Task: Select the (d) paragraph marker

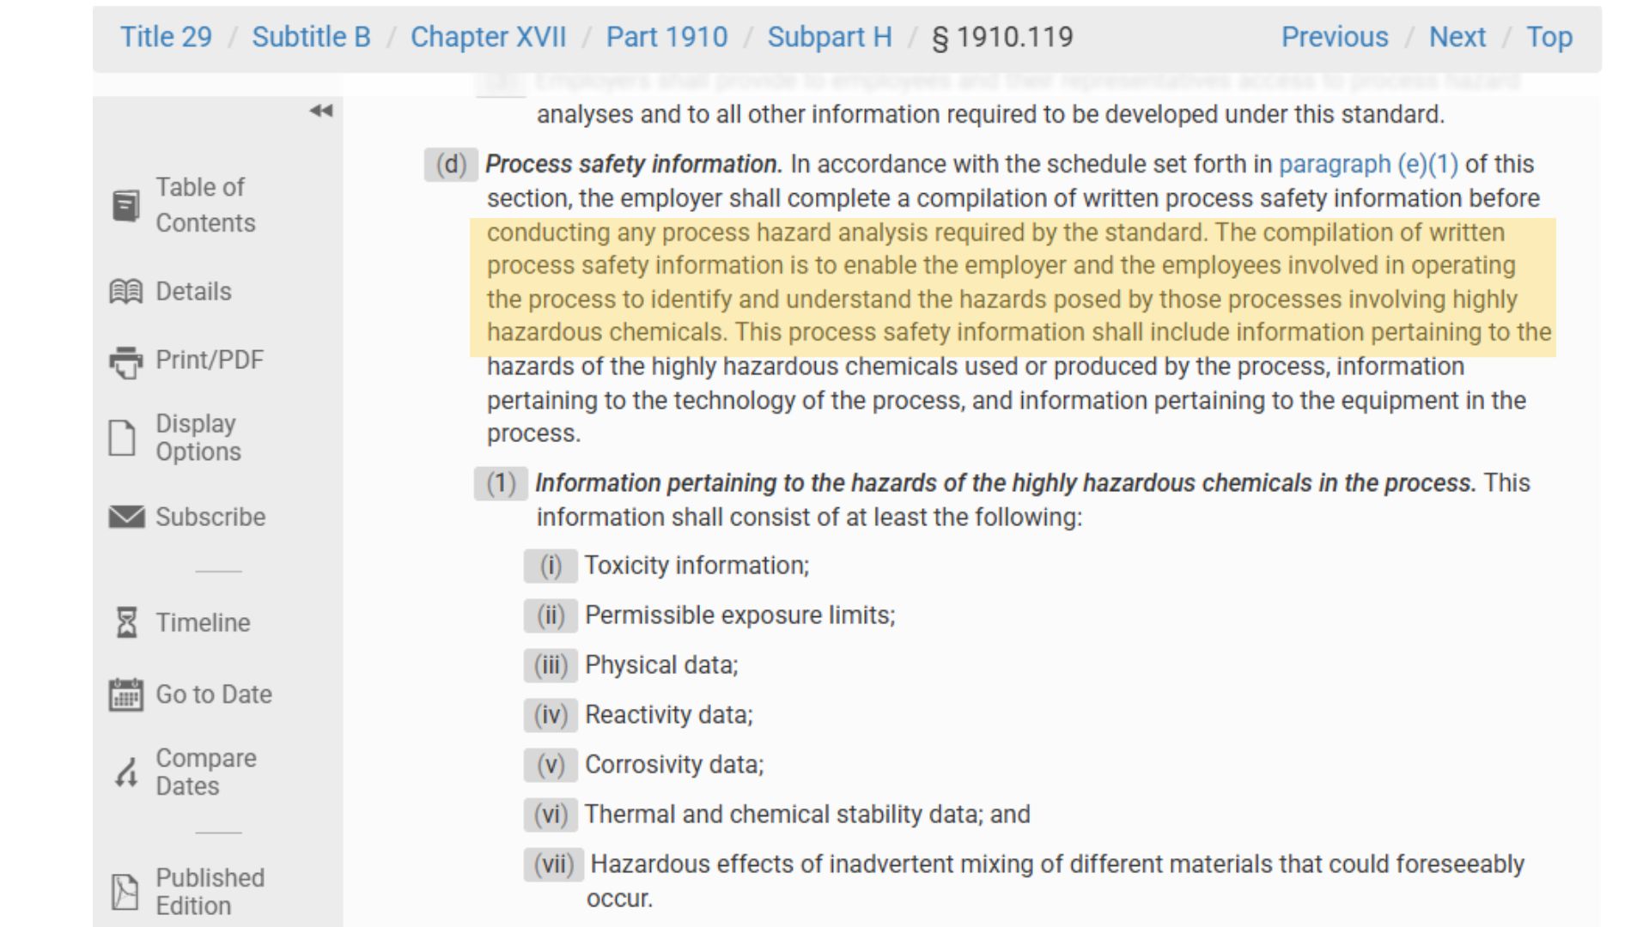Action: [x=451, y=164]
